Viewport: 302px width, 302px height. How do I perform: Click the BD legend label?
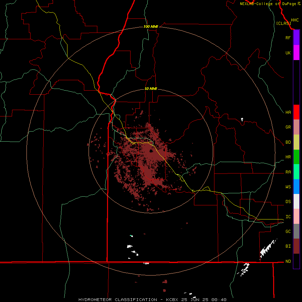click(x=288, y=142)
